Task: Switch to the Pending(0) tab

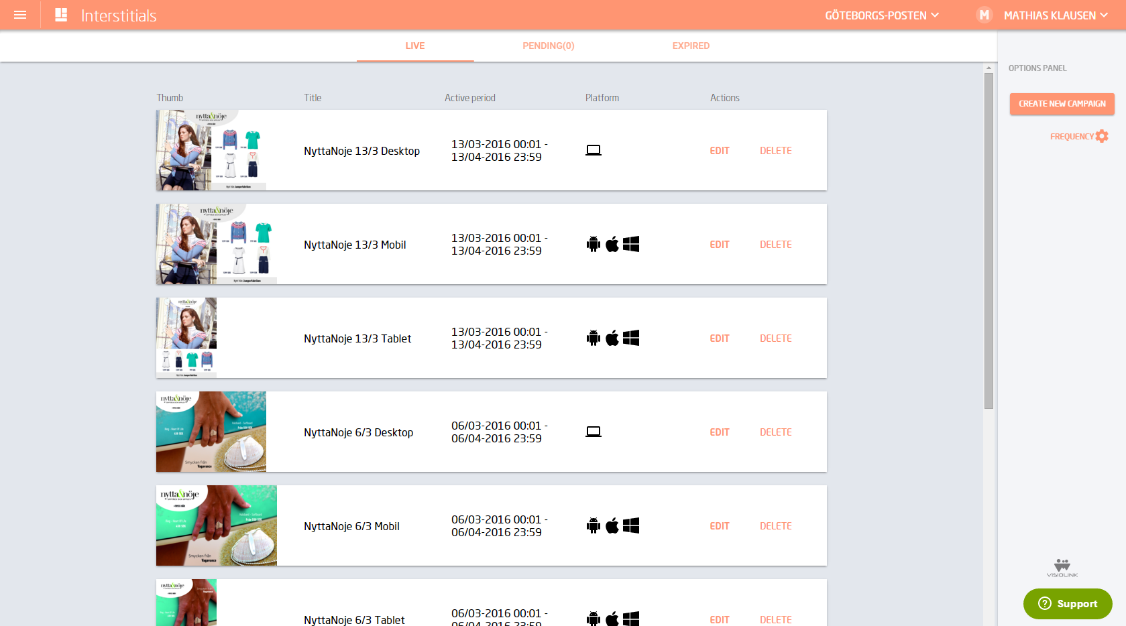Action: coord(549,46)
